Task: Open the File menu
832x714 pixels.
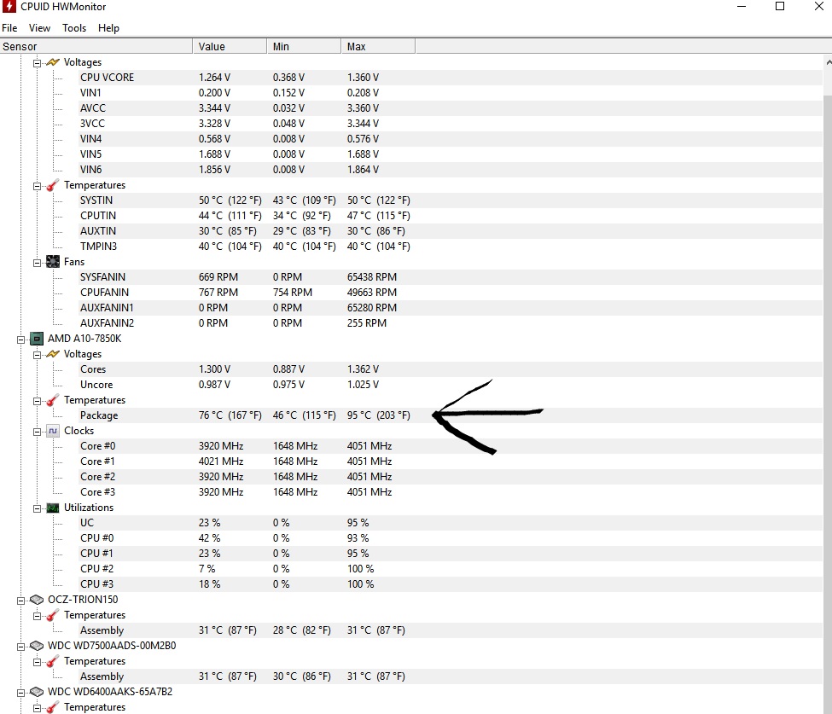Action: tap(9, 28)
